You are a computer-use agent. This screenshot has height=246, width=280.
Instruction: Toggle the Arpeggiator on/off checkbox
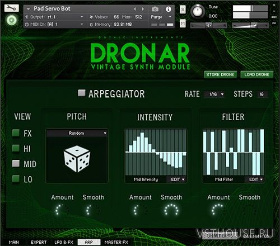click(82, 93)
